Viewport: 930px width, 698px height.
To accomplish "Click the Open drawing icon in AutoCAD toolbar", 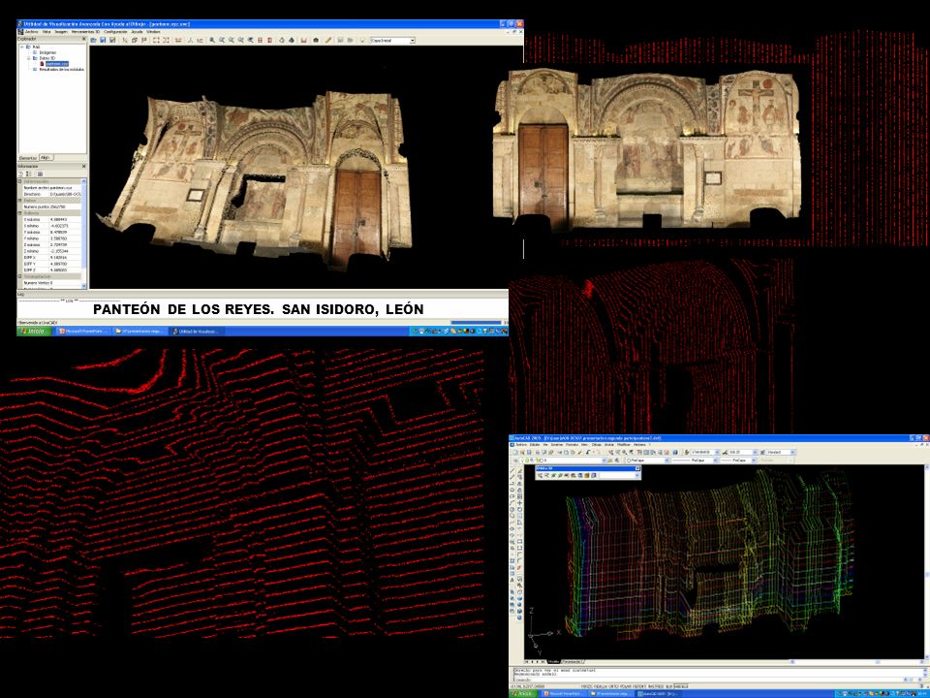I will [x=522, y=453].
